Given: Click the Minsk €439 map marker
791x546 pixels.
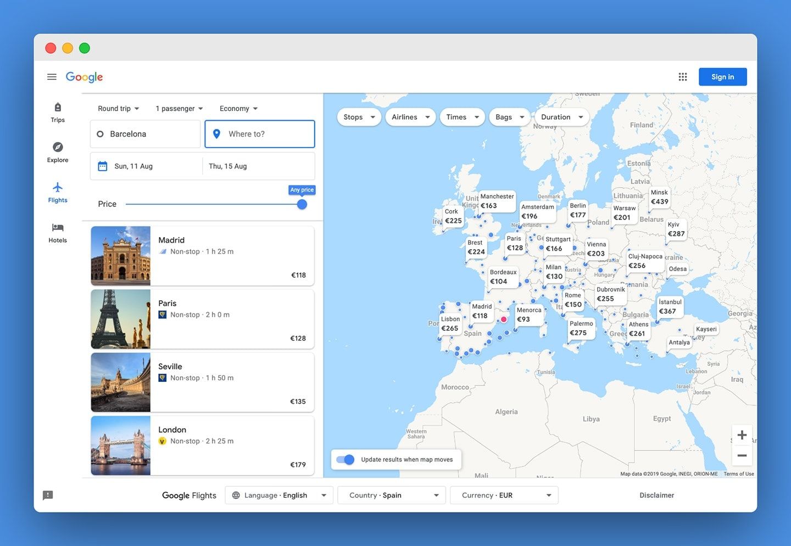Looking at the screenshot, I should (659, 197).
